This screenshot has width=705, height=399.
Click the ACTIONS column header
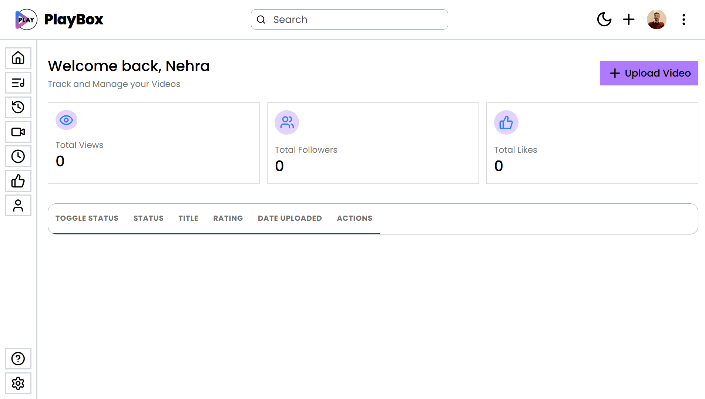(355, 218)
